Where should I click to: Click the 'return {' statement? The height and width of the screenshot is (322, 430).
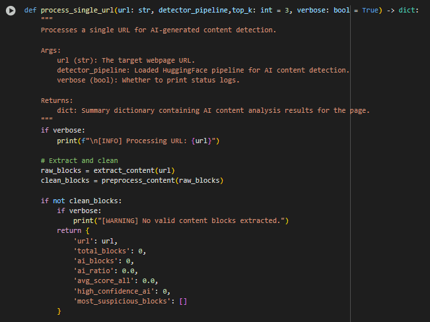pyautogui.click(x=73, y=231)
